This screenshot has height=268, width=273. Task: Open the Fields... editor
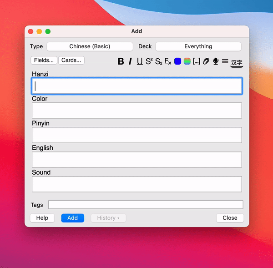44,60
